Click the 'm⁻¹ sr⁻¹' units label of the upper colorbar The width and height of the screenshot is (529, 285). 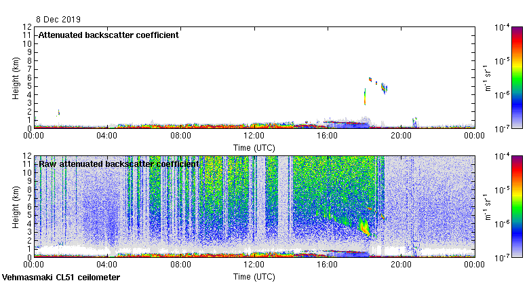488,78
